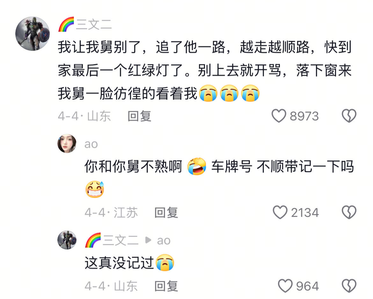373x299 pixels.
Task: Reply to the top comment from 山东
Action: (139, 116)
